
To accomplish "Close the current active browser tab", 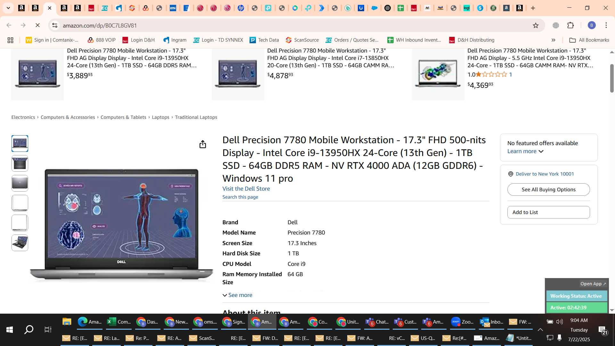I will (x=50, y=8).
